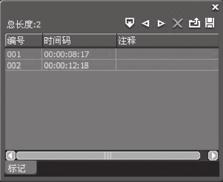The height and width of the screenshot is (182, 223).
Task: Click the add marker icon
Action: [130, 23]
